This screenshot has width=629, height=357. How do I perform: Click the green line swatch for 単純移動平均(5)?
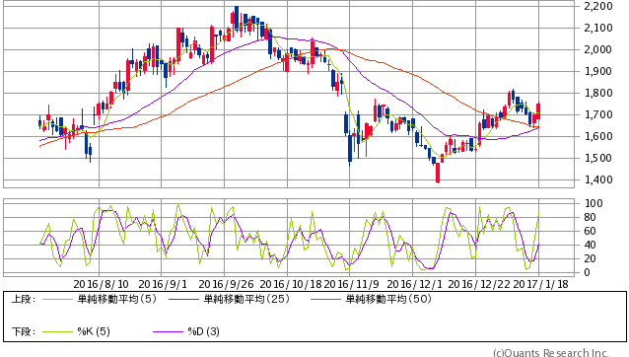[x=57, y=299]
